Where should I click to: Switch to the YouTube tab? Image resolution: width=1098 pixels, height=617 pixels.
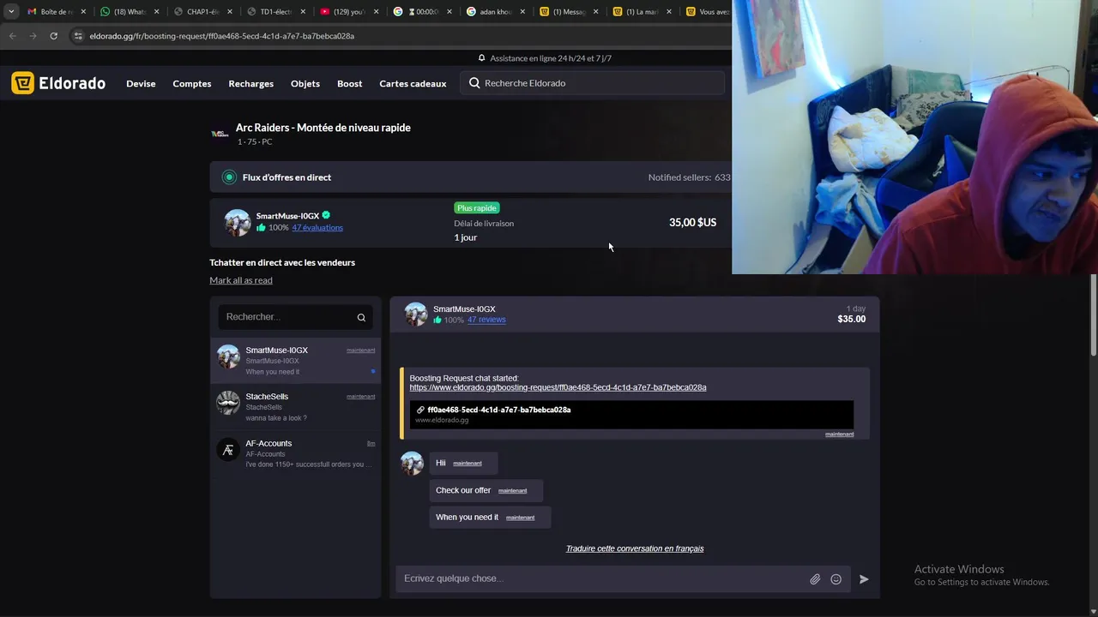343,12
